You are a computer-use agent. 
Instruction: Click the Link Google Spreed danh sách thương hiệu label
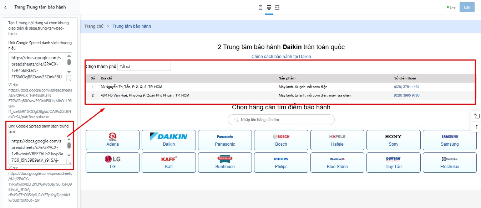coord(40,45)
